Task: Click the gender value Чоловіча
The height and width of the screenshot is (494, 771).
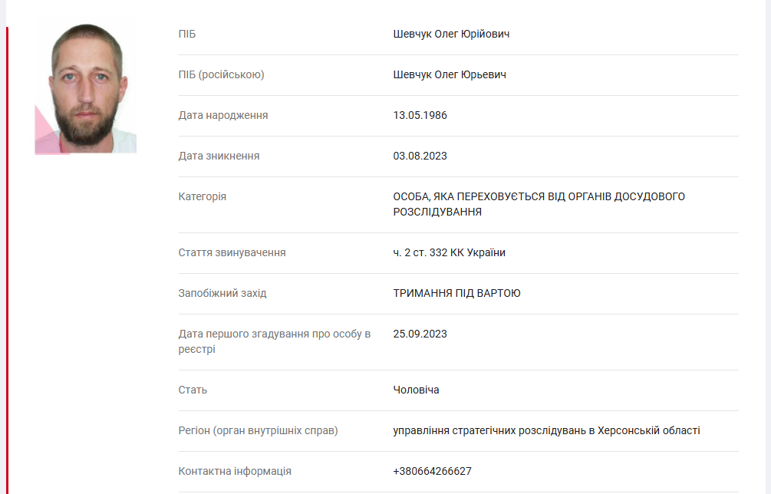Action: tap(416, 390)
